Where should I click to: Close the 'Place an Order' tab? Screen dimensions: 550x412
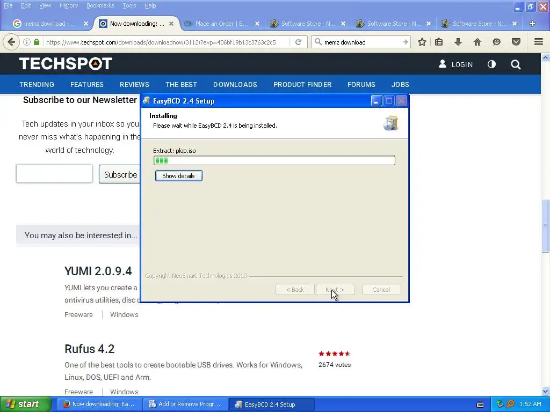(257, 24)
